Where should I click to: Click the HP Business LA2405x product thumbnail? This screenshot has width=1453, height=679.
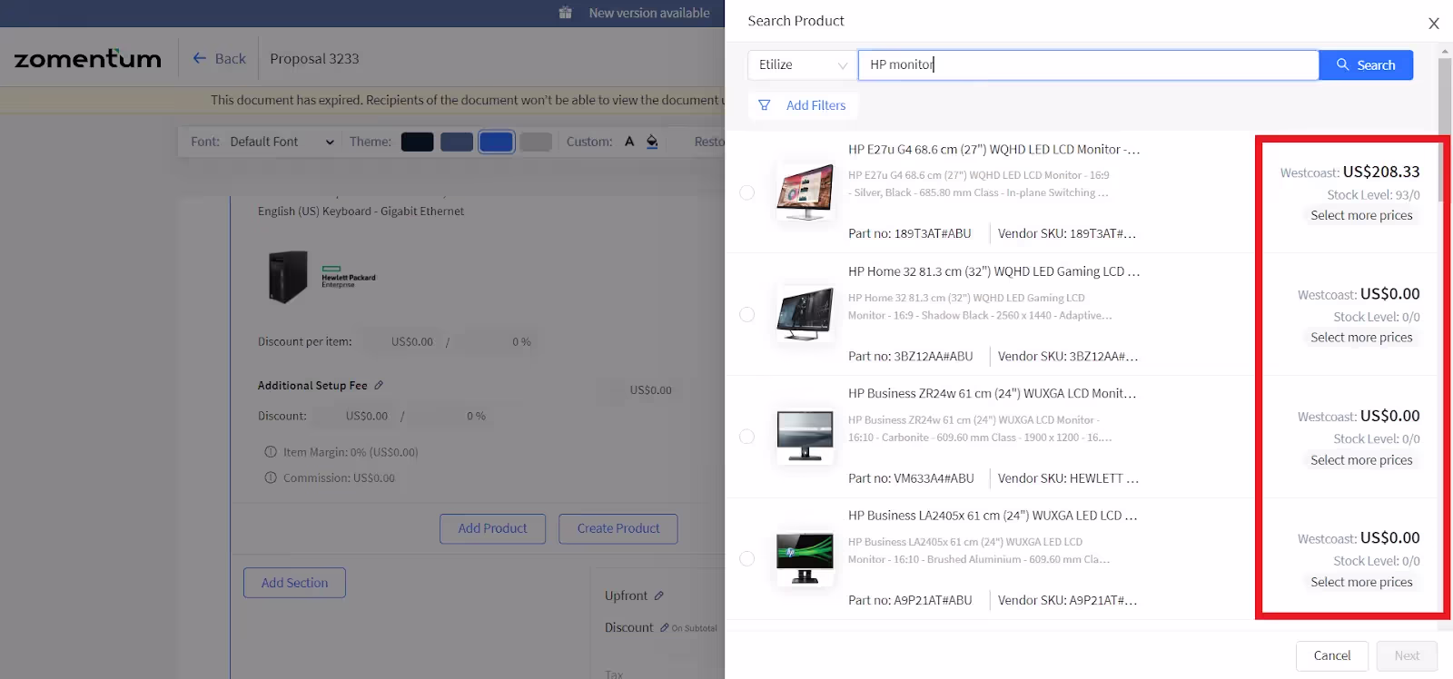coord(805,558)
